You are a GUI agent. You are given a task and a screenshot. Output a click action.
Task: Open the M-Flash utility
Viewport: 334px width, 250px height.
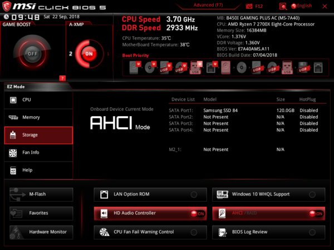click(41, 194)
